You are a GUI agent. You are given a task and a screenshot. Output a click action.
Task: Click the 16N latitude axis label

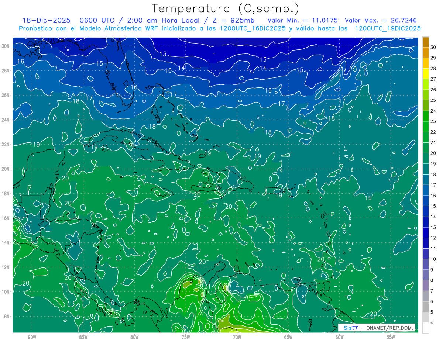coord(6,218)
